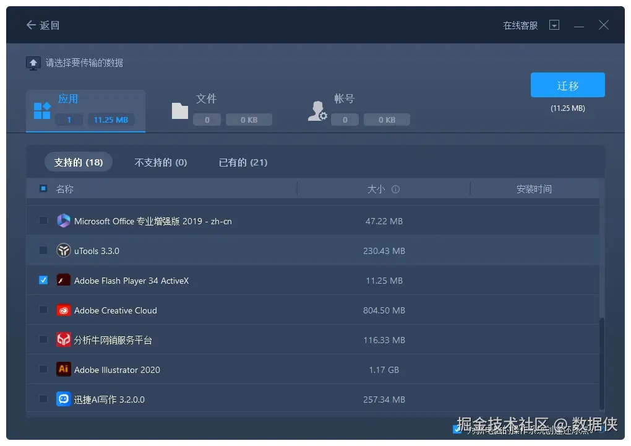Click the file folder icon
The image size is (631, 446).
[180, 111]
